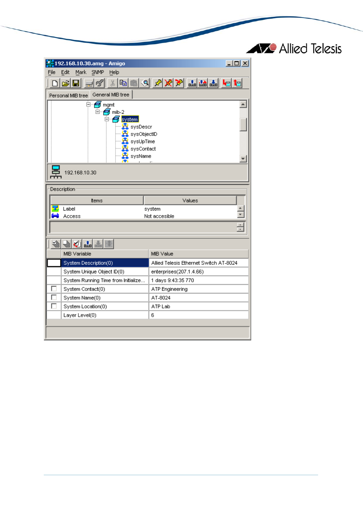Click the blue up-arrow SNMP Get icon

coord(192,83)
